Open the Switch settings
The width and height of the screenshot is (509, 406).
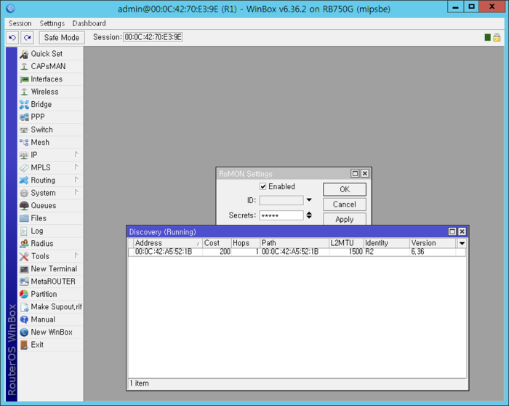tap(50, 130)
